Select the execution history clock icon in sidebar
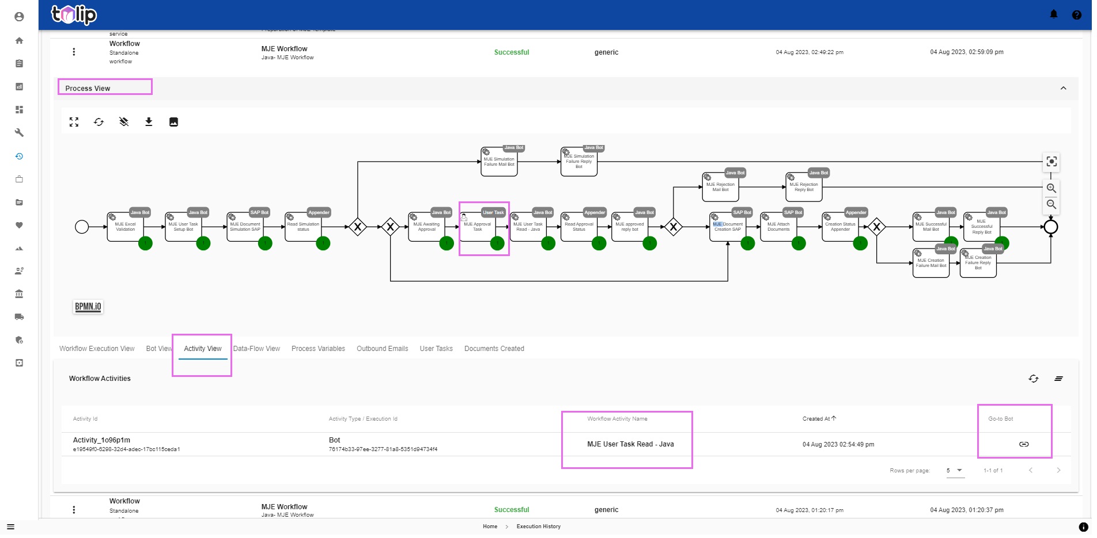This screenshot has height=538, width=1097. pos(19,156)
